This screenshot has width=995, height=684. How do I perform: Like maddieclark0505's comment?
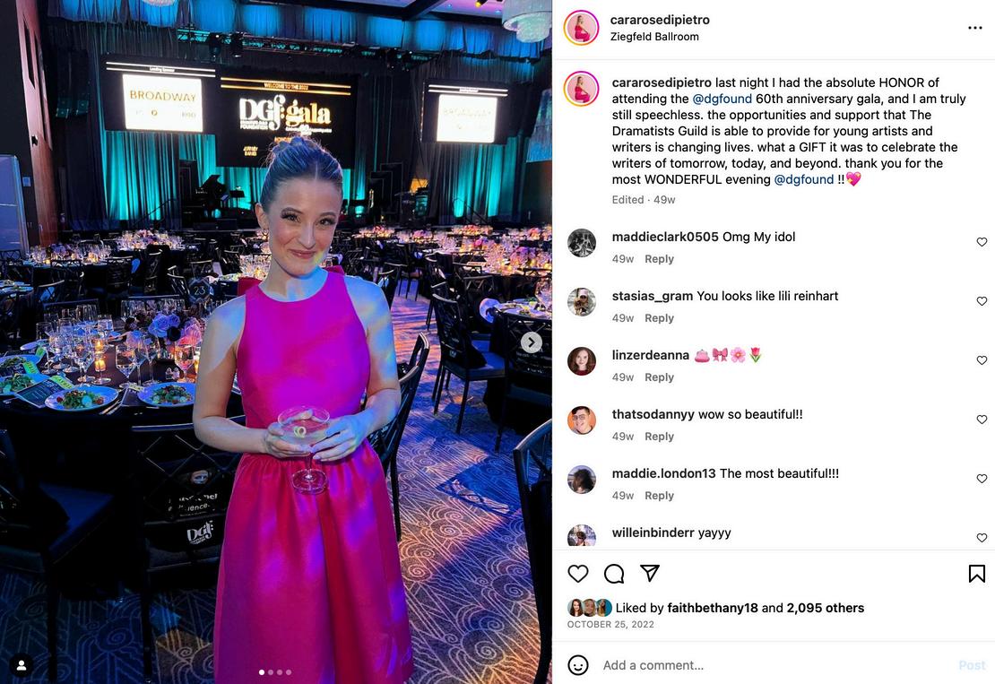click(x=982, y=242)
